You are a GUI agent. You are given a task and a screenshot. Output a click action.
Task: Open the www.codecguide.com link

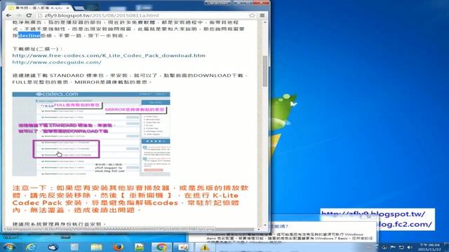click(57, 62)
